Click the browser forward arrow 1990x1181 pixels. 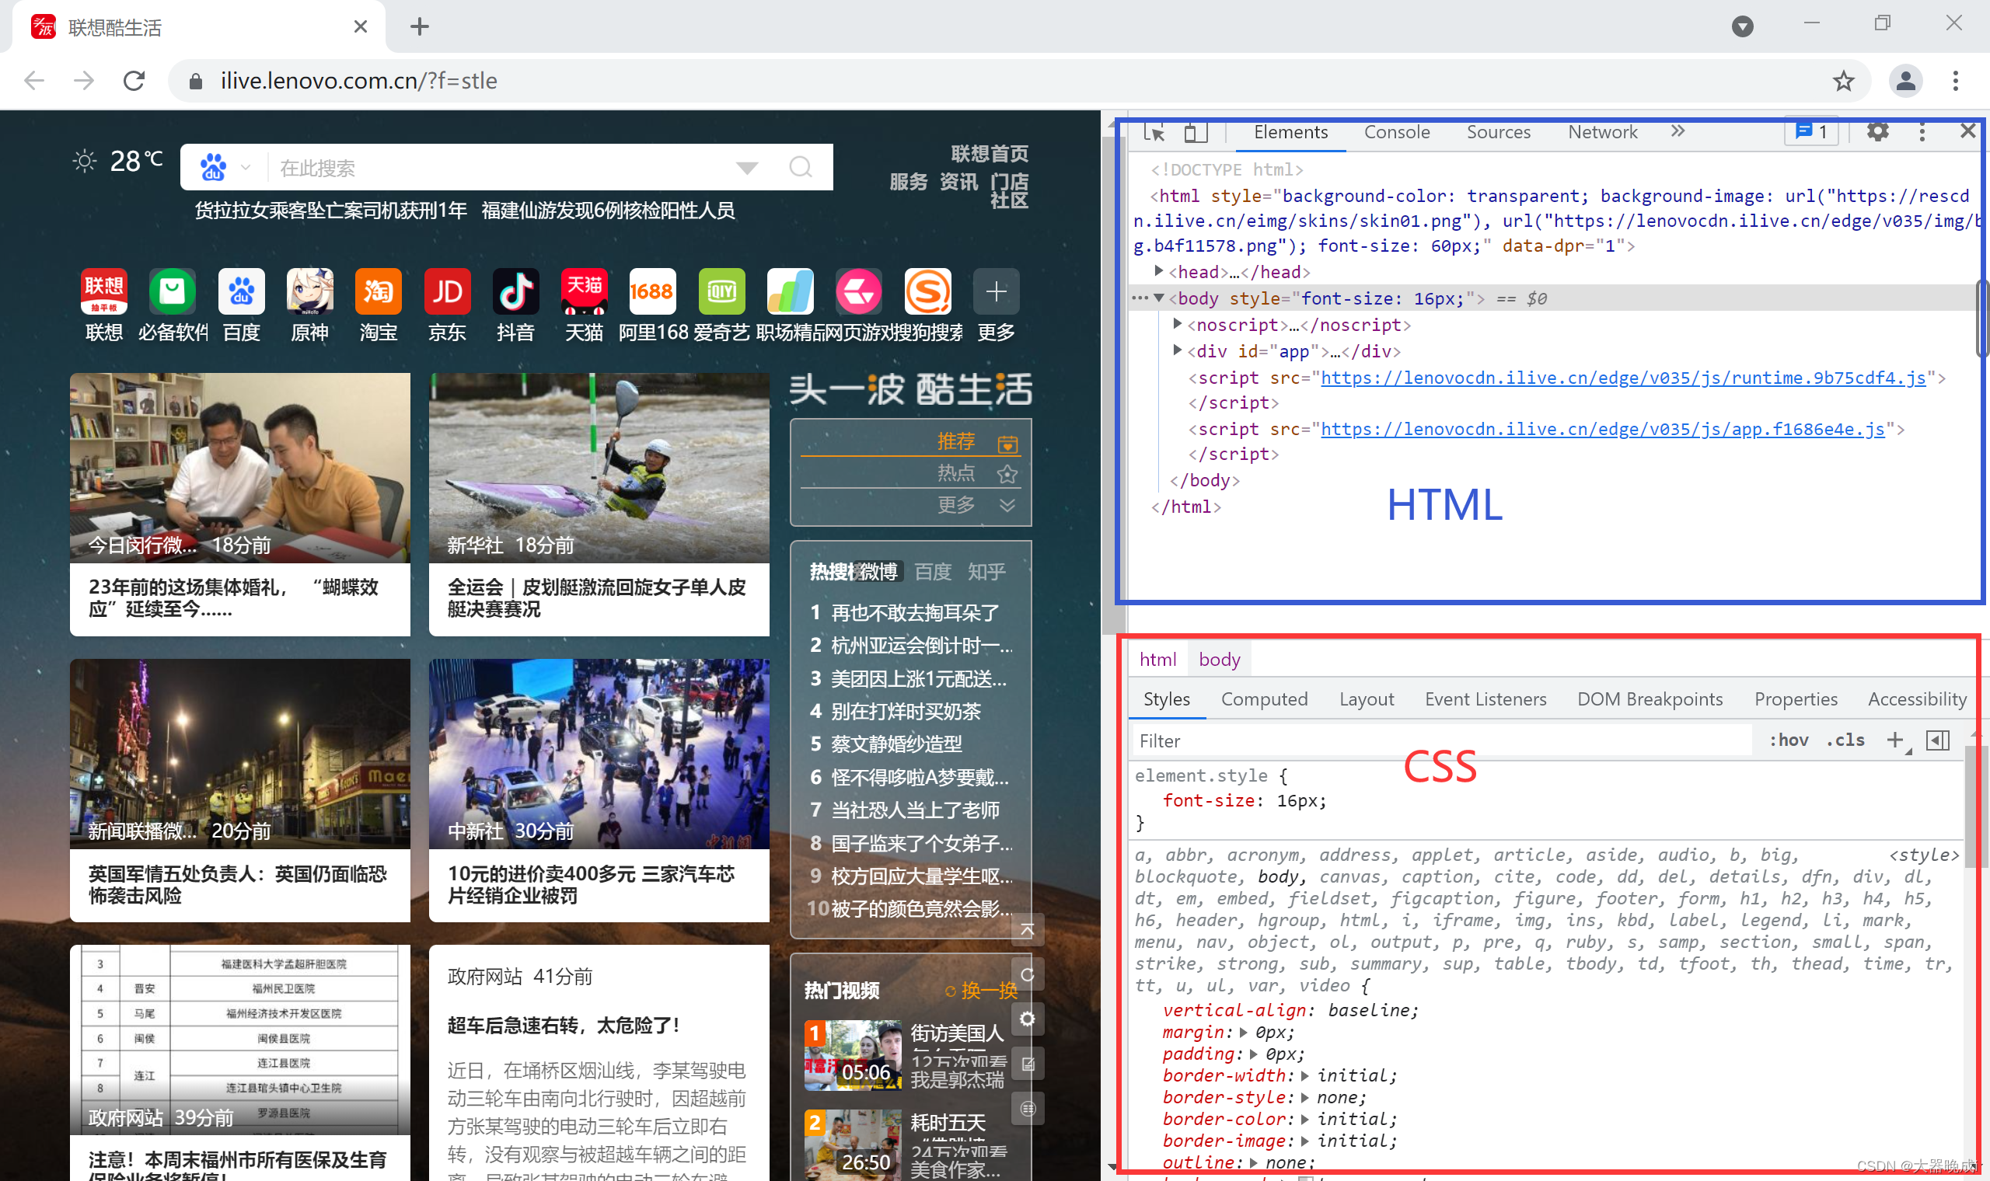(x=85, y=80)
